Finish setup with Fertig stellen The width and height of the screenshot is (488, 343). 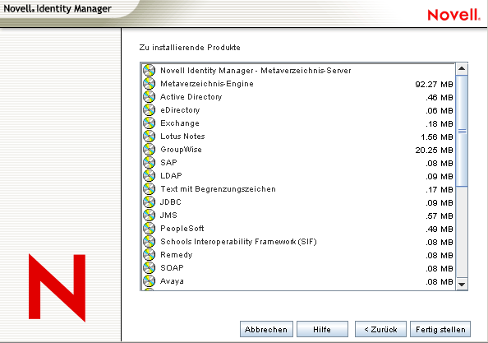pos(440,329)
